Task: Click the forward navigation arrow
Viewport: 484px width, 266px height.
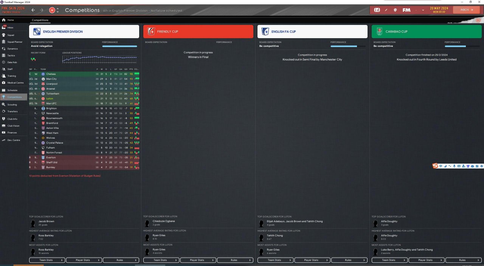Action: coord(42,10)
